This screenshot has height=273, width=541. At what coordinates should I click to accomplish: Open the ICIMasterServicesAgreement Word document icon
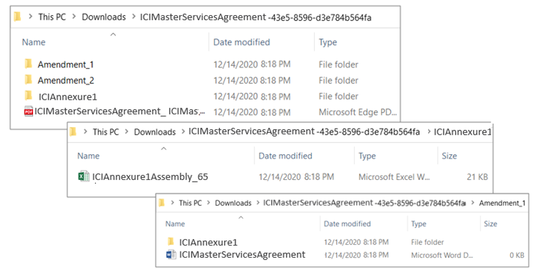[171, 255]
